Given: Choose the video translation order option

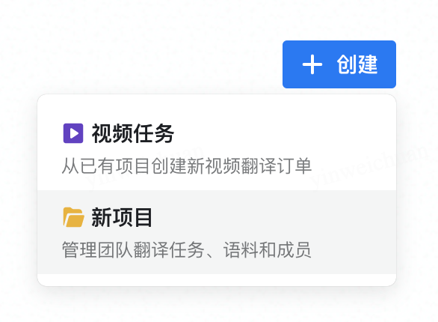Looking at the screenshot, I should (x=217, y=148).
